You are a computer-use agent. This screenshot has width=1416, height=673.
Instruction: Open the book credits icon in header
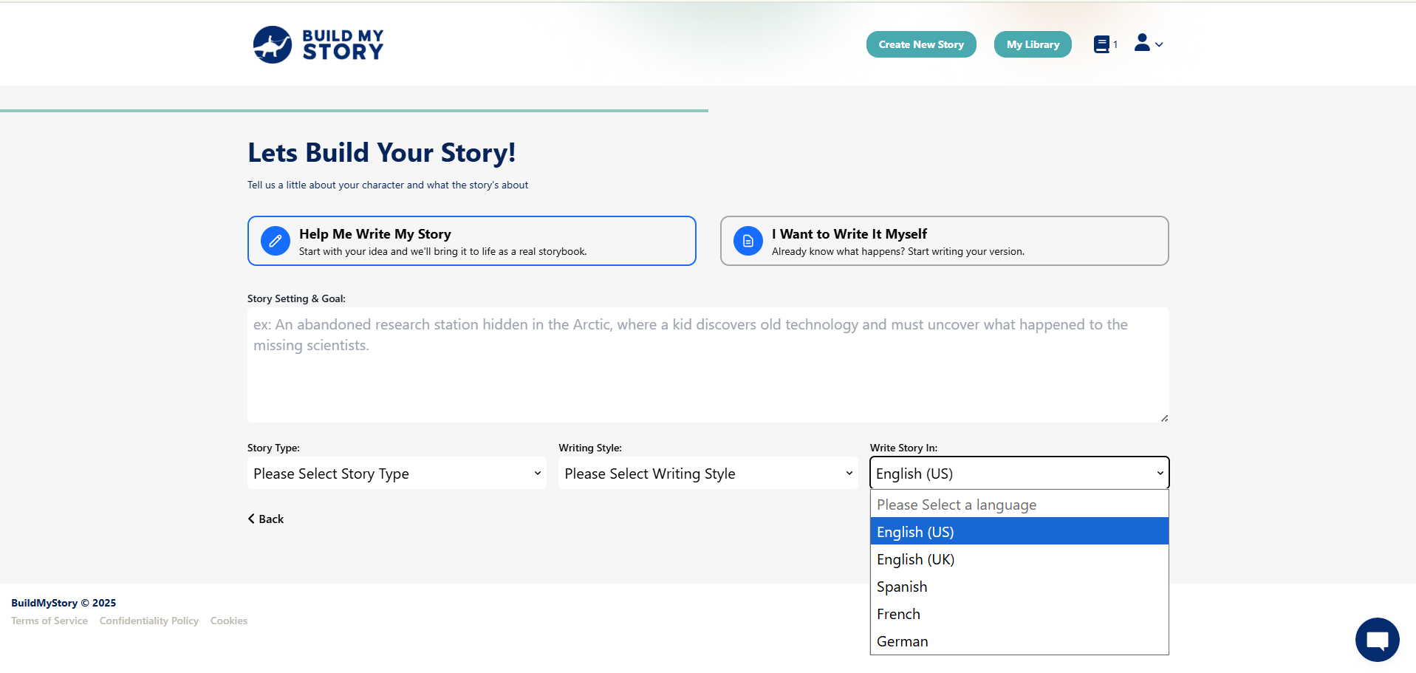1101,45
